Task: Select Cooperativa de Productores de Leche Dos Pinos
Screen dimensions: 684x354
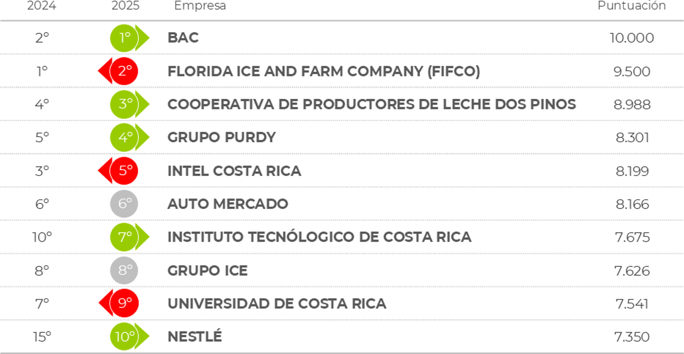Action: (372, 105)
